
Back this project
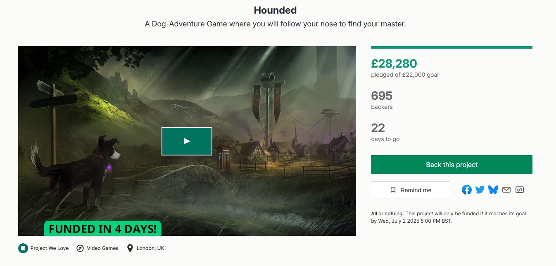click(451, 165)
